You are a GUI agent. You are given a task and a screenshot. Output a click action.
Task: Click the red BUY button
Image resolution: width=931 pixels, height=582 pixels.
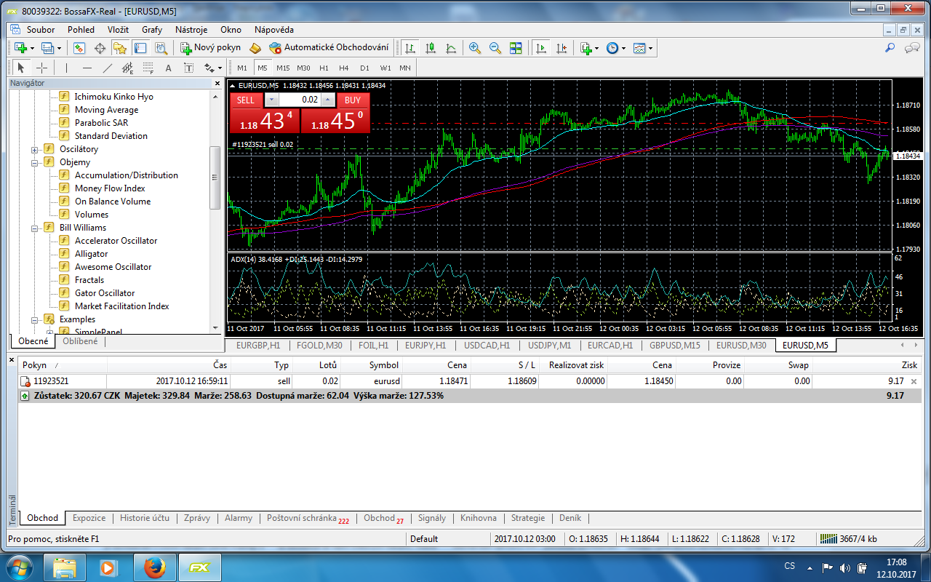pyautogui.click(x=353, y=100)
